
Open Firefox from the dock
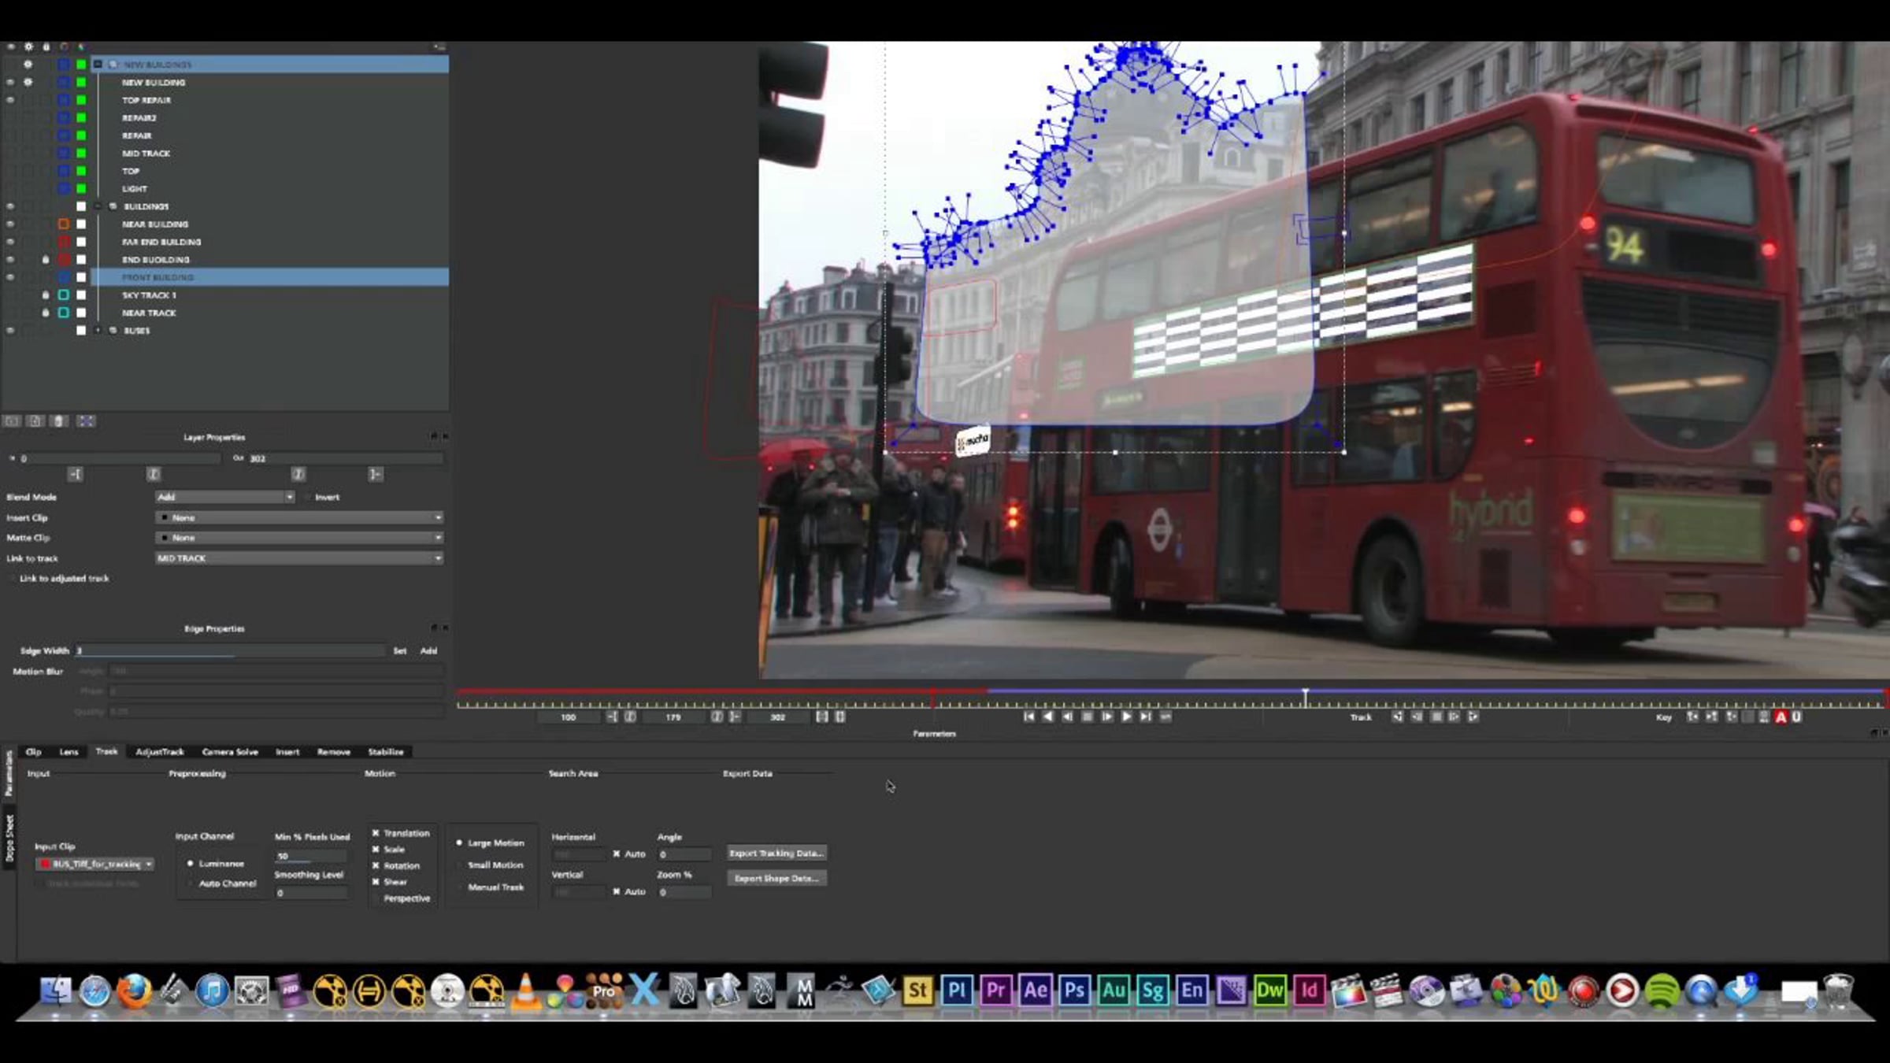(134, 990)
